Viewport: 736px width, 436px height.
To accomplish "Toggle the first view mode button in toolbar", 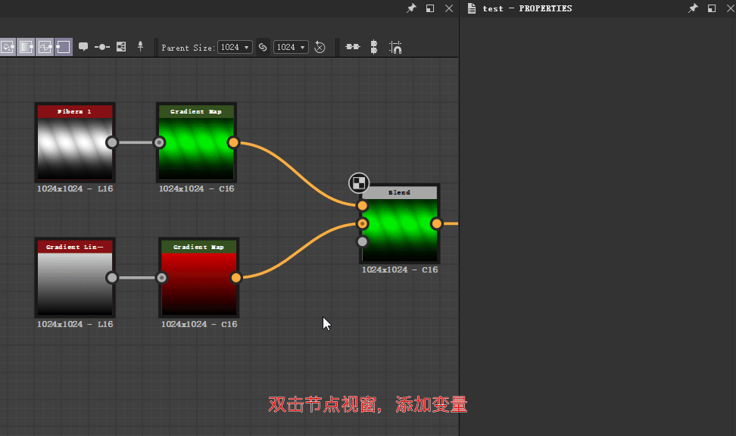I will coord(8,47).
